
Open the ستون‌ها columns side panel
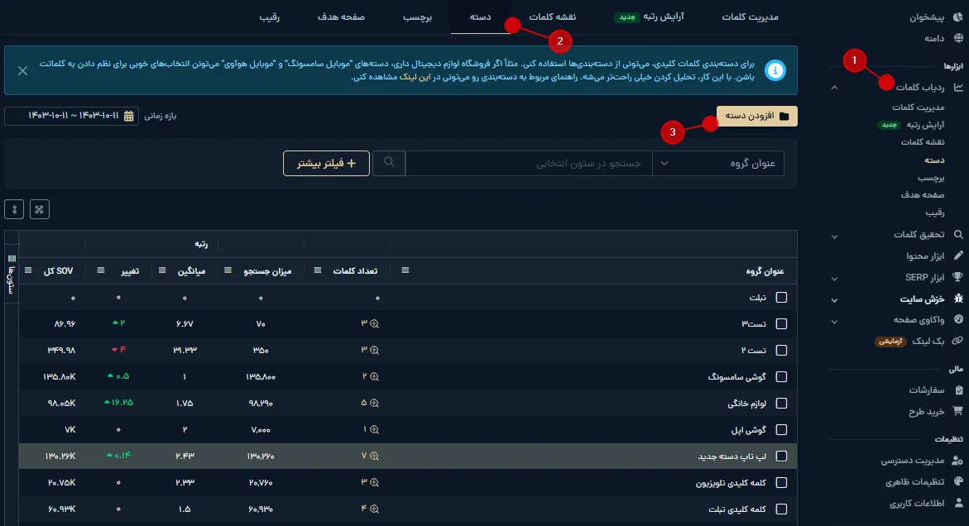(11, 275)
